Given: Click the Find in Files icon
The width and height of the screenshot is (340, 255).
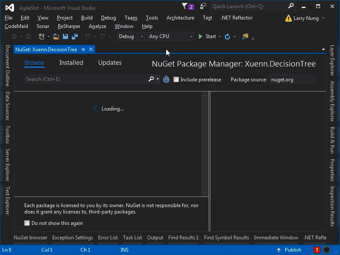Looking at the screenshot, I should (x=245, y=36).
